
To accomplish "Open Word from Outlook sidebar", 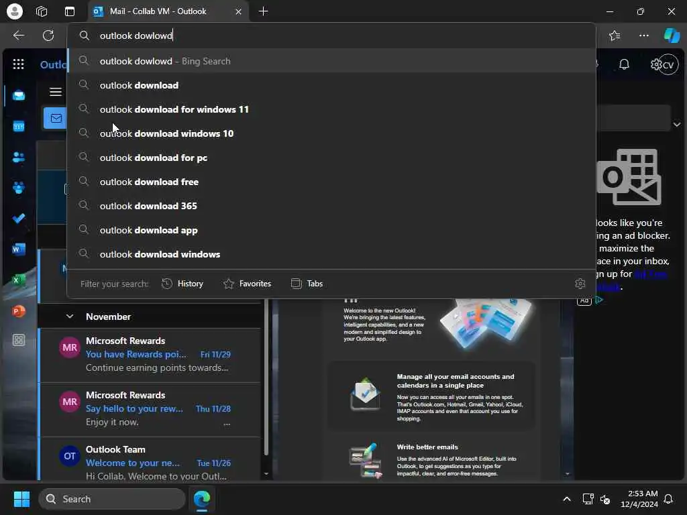I will point(18,249).
